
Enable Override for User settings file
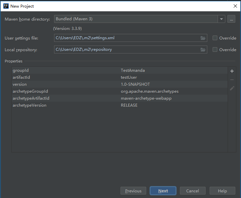pyautogui.click(x=215, y=38)
